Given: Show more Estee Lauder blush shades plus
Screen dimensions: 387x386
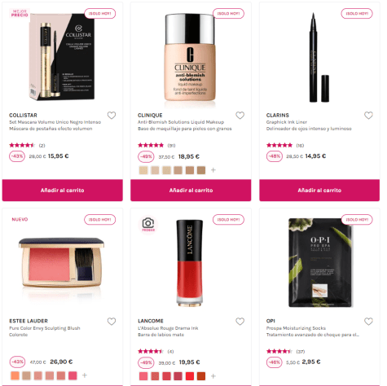Looking at the screenshot, I should (85, 375).
